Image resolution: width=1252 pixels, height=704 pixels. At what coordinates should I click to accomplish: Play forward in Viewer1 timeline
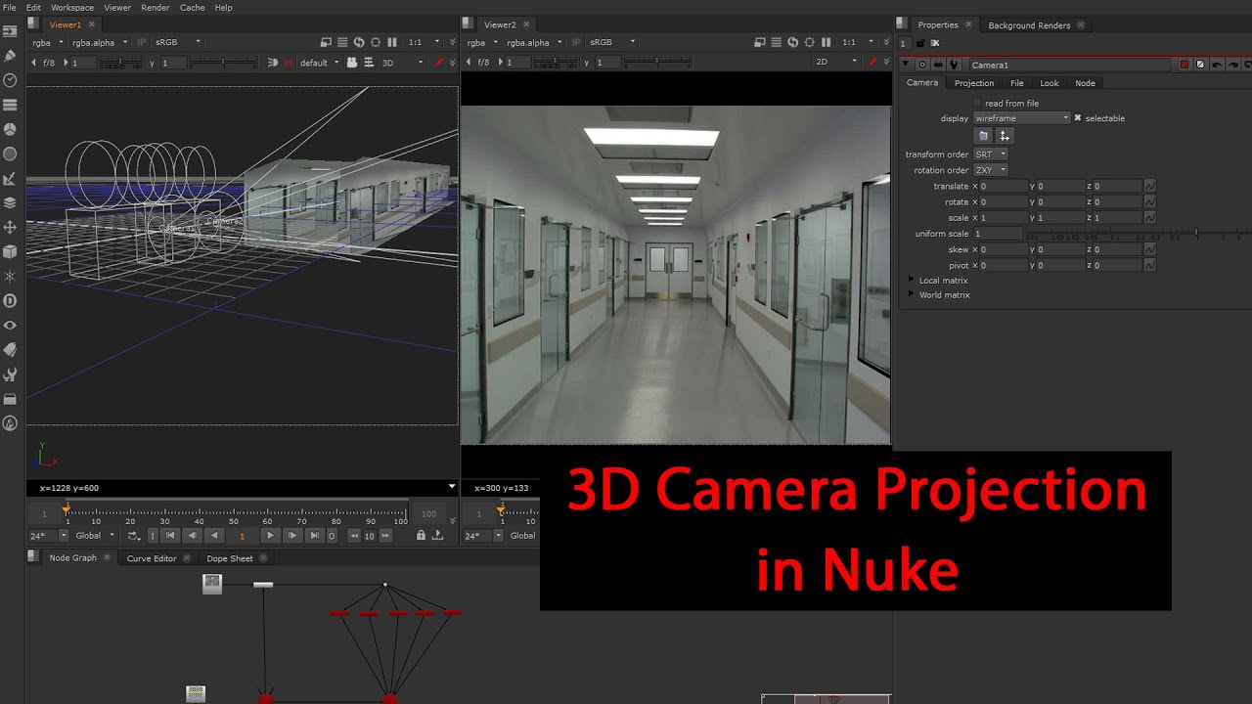pyautogui.click(x=271, y=536)
